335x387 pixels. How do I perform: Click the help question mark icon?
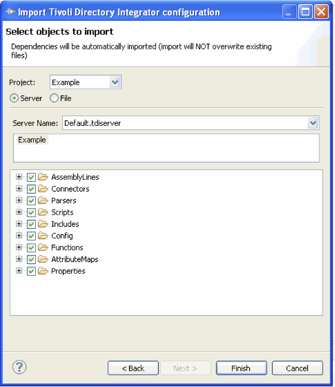[x=19, y=367]
